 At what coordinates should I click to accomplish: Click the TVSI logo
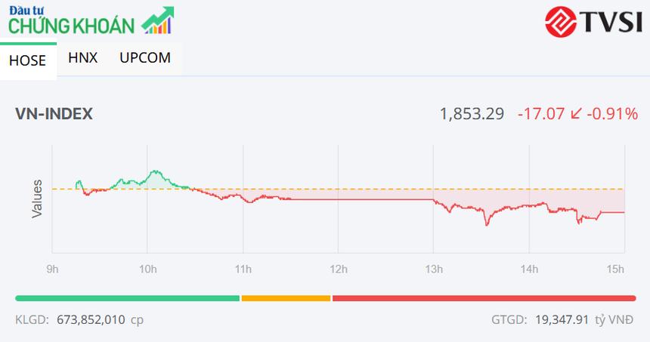tap(592, 21)
